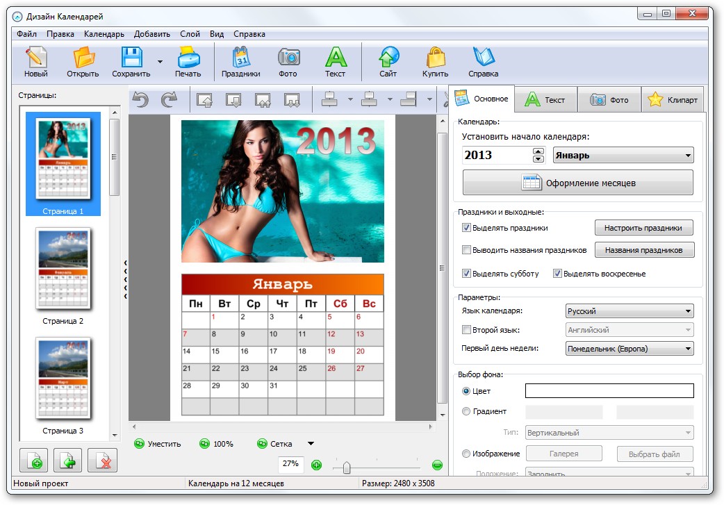The image size is (724, 505).
Task: Open the Первый день недели dropdown
Action: 630,349
